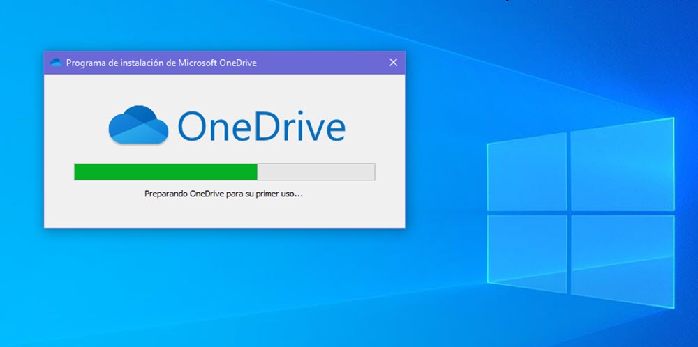Click the green filled portion of the progress bar
Screen dimensions: 698x347
coord(165,172)
